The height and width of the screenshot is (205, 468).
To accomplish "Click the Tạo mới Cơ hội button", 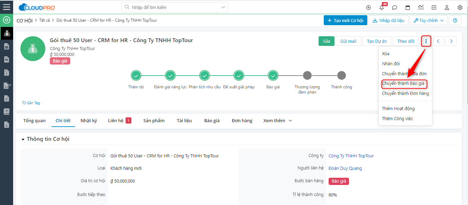I will coord(345,20).
